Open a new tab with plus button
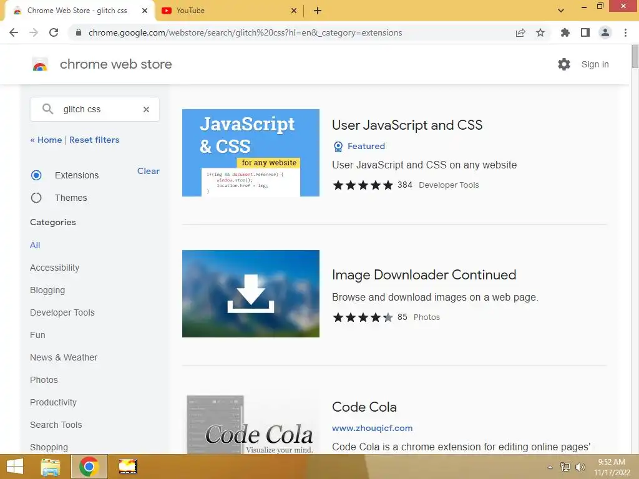The image size is (639, 479). click(x=318, y=11)
